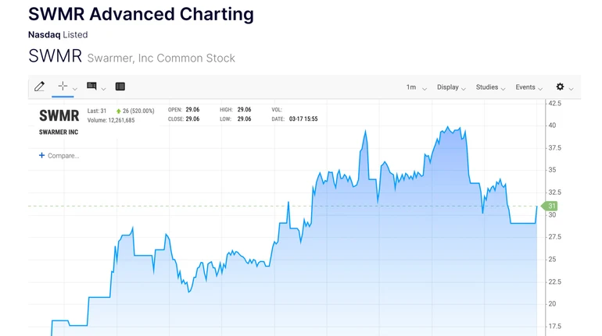
Task: Expand the settings gear dropdown arrow
Action: [x=572, y=89]
